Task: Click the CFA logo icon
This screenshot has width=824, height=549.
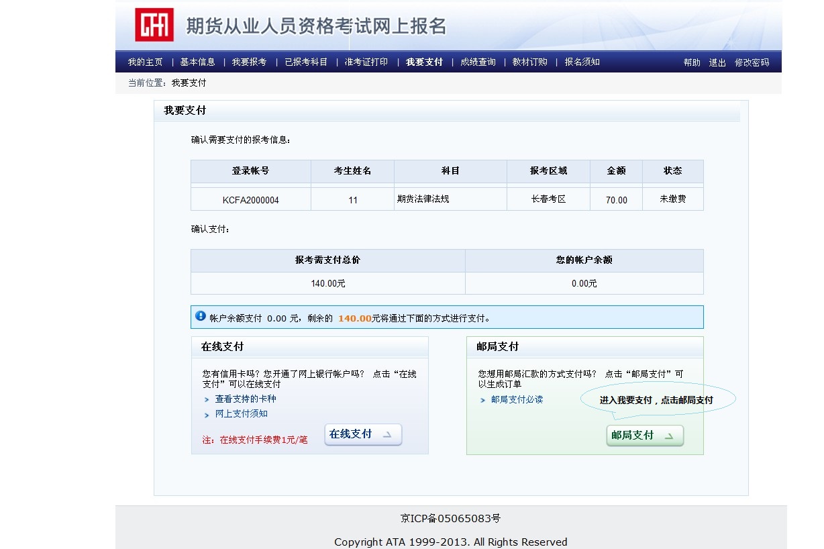Action: click(x=154, y=25)
